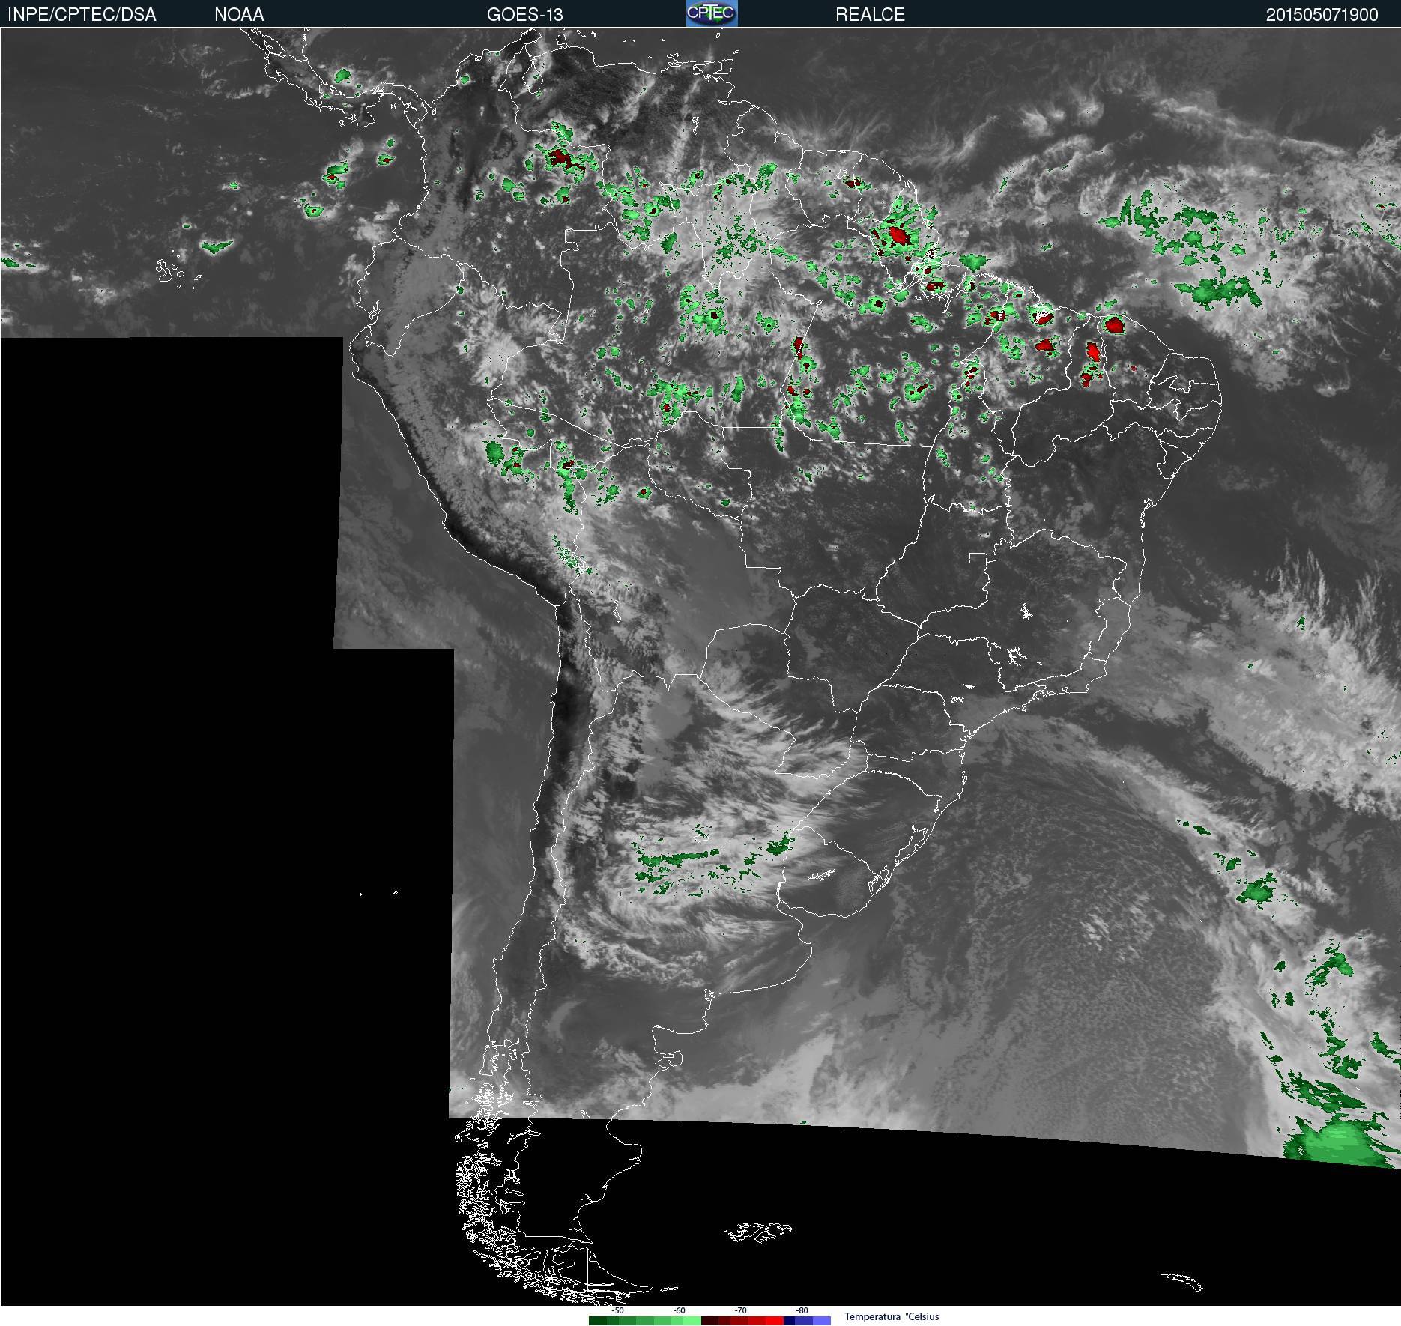Click the light blue legend swatch
The image size is (1401, 1326).
(822, 1321)
